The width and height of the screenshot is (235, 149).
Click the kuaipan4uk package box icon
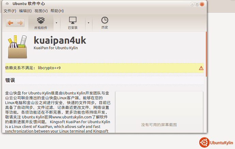click(x=17, y=47)
